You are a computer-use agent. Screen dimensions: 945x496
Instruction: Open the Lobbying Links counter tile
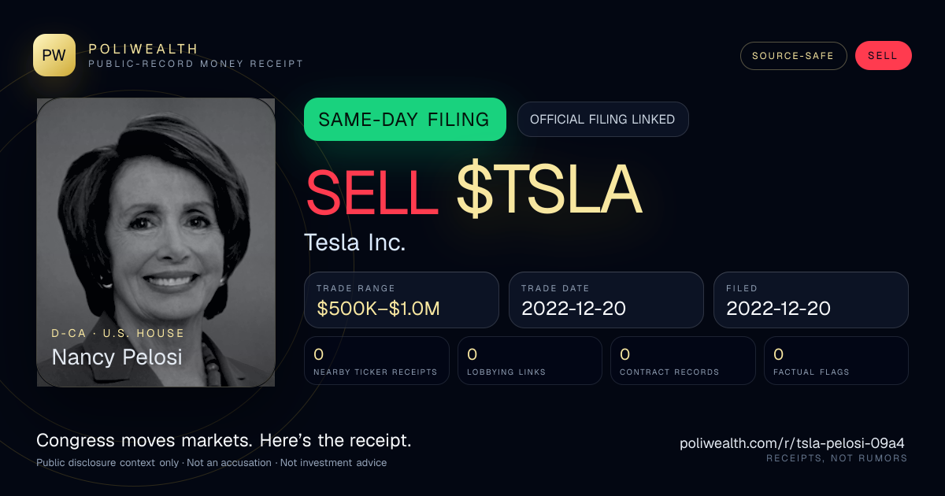click(x=530, y=361)
